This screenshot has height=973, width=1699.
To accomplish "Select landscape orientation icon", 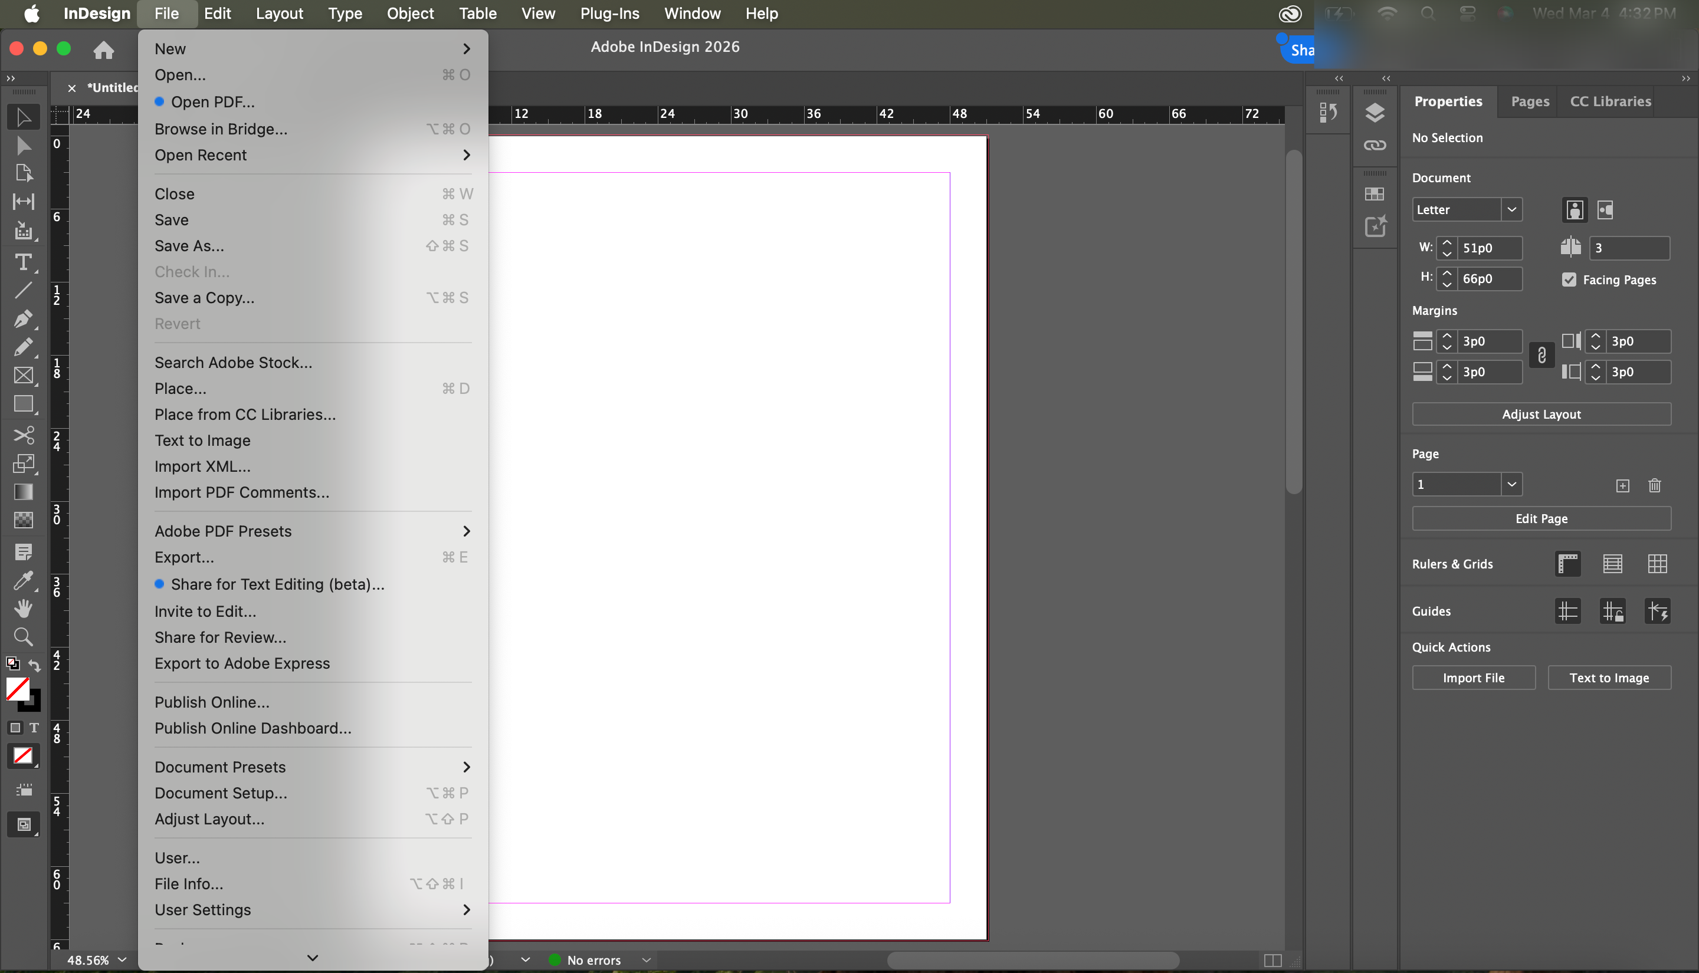I will pos(1605,210).
